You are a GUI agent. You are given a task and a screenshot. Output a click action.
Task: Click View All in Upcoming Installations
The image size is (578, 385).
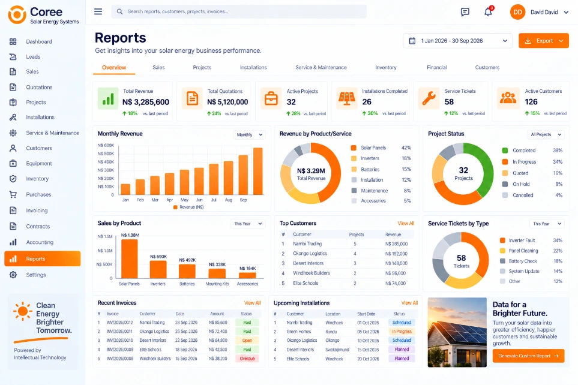pyautogui.click(x=409, y=303)
